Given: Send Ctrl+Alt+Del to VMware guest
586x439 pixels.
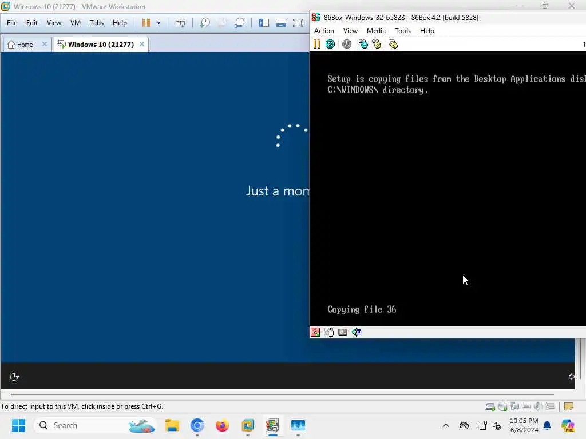Looking at the screenshot, I should pos(180,23).
